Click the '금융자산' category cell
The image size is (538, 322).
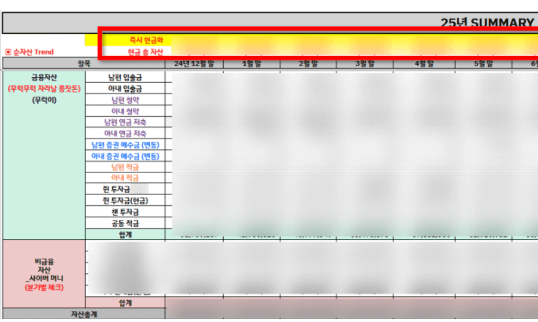[44, 155]
